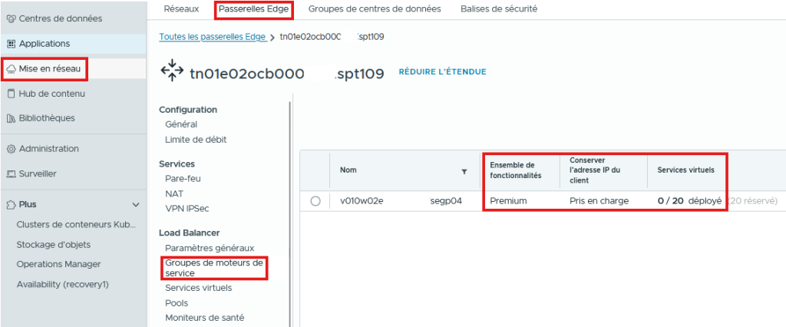This screenshot has height=327, width=786.
Task: Open the Balises de sécurité tab
Action: point(498,9)
